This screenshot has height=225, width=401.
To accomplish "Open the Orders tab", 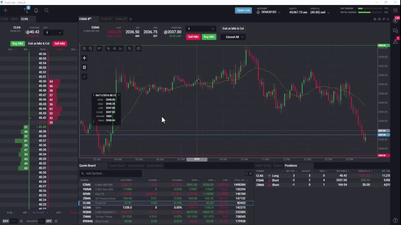I will [x=278, y=166].
